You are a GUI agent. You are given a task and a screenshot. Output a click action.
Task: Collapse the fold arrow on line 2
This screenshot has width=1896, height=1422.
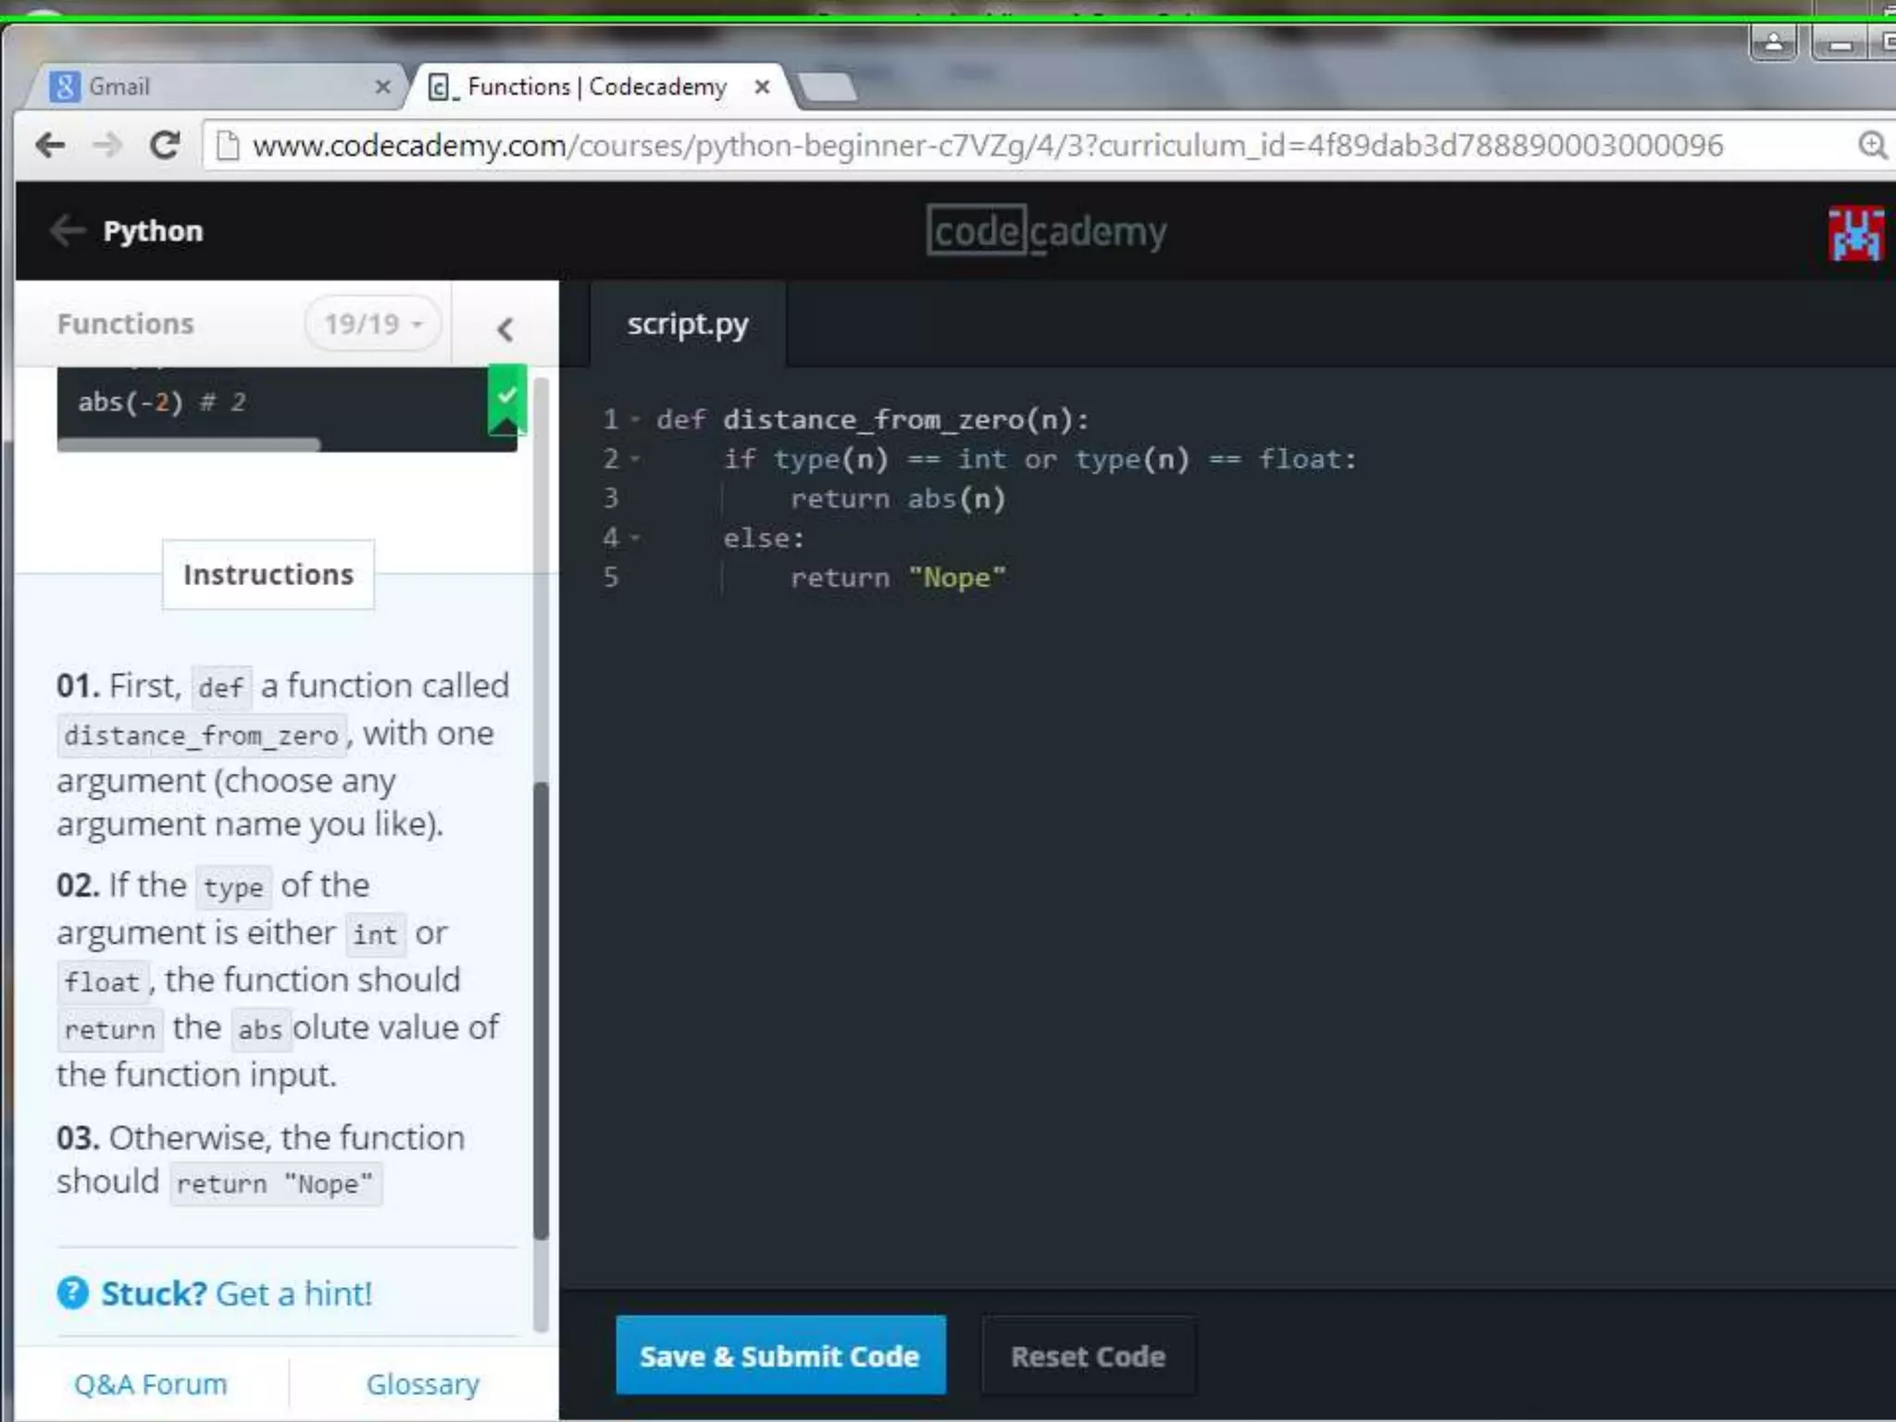coord(636,459)
